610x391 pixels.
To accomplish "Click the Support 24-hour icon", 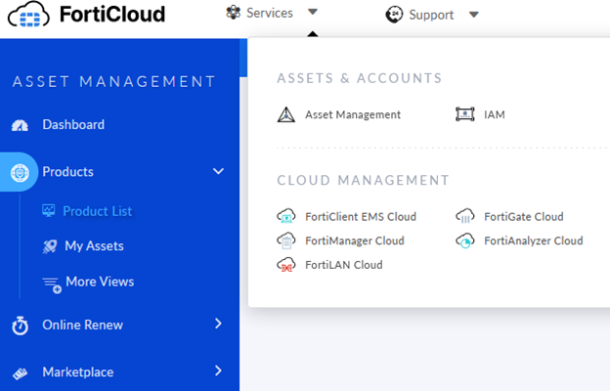I will pyautogui.click(x=394, y=15).
